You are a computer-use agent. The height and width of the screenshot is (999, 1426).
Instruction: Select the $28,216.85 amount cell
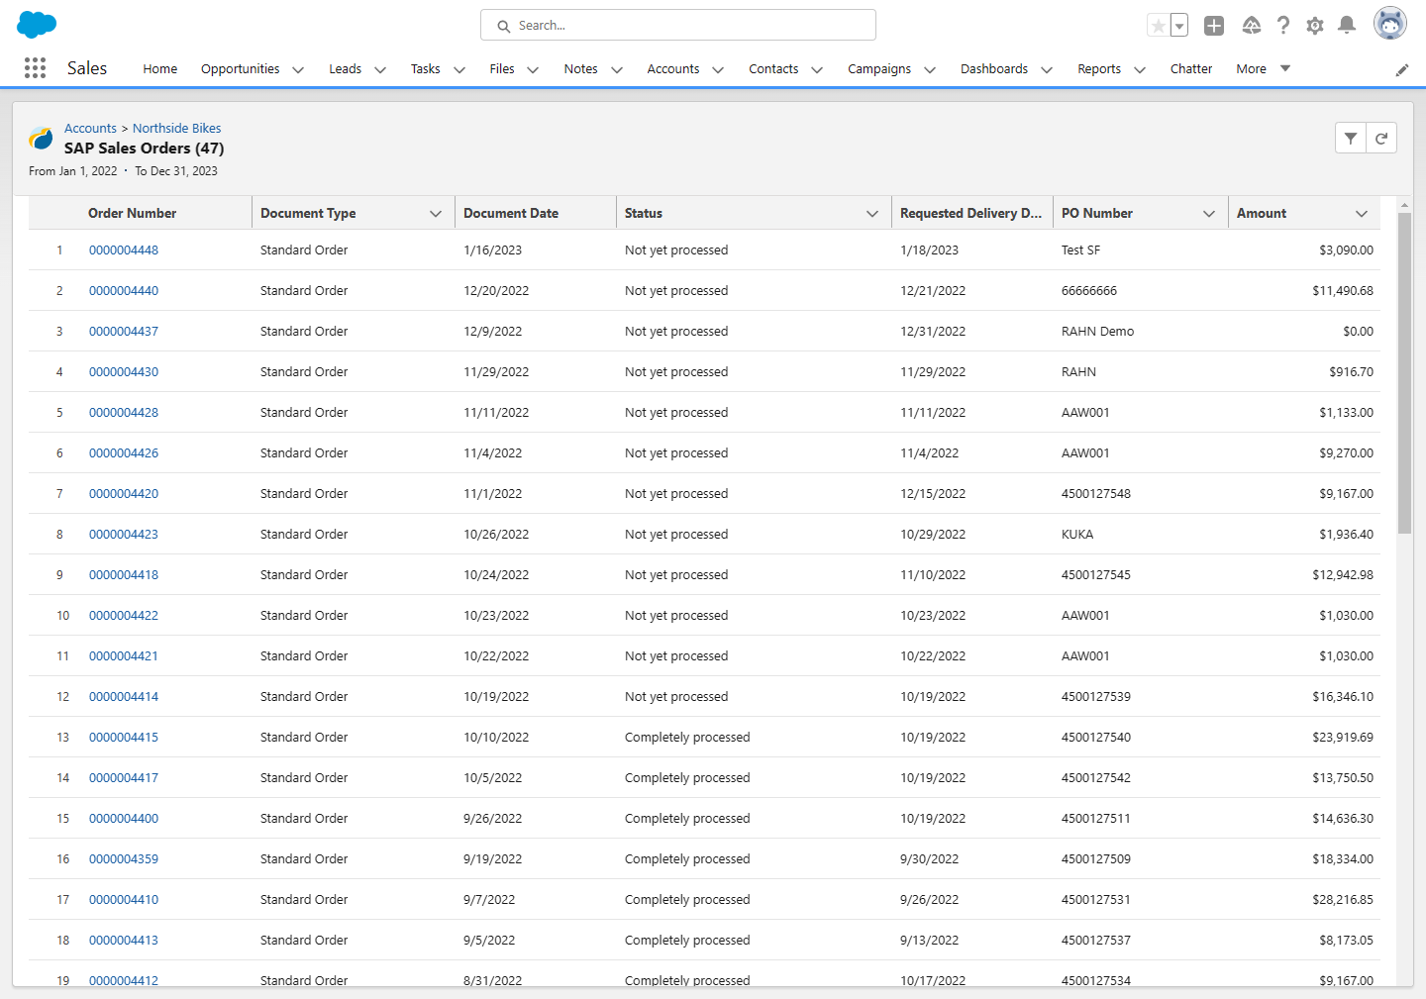[x=1343, y=899]
